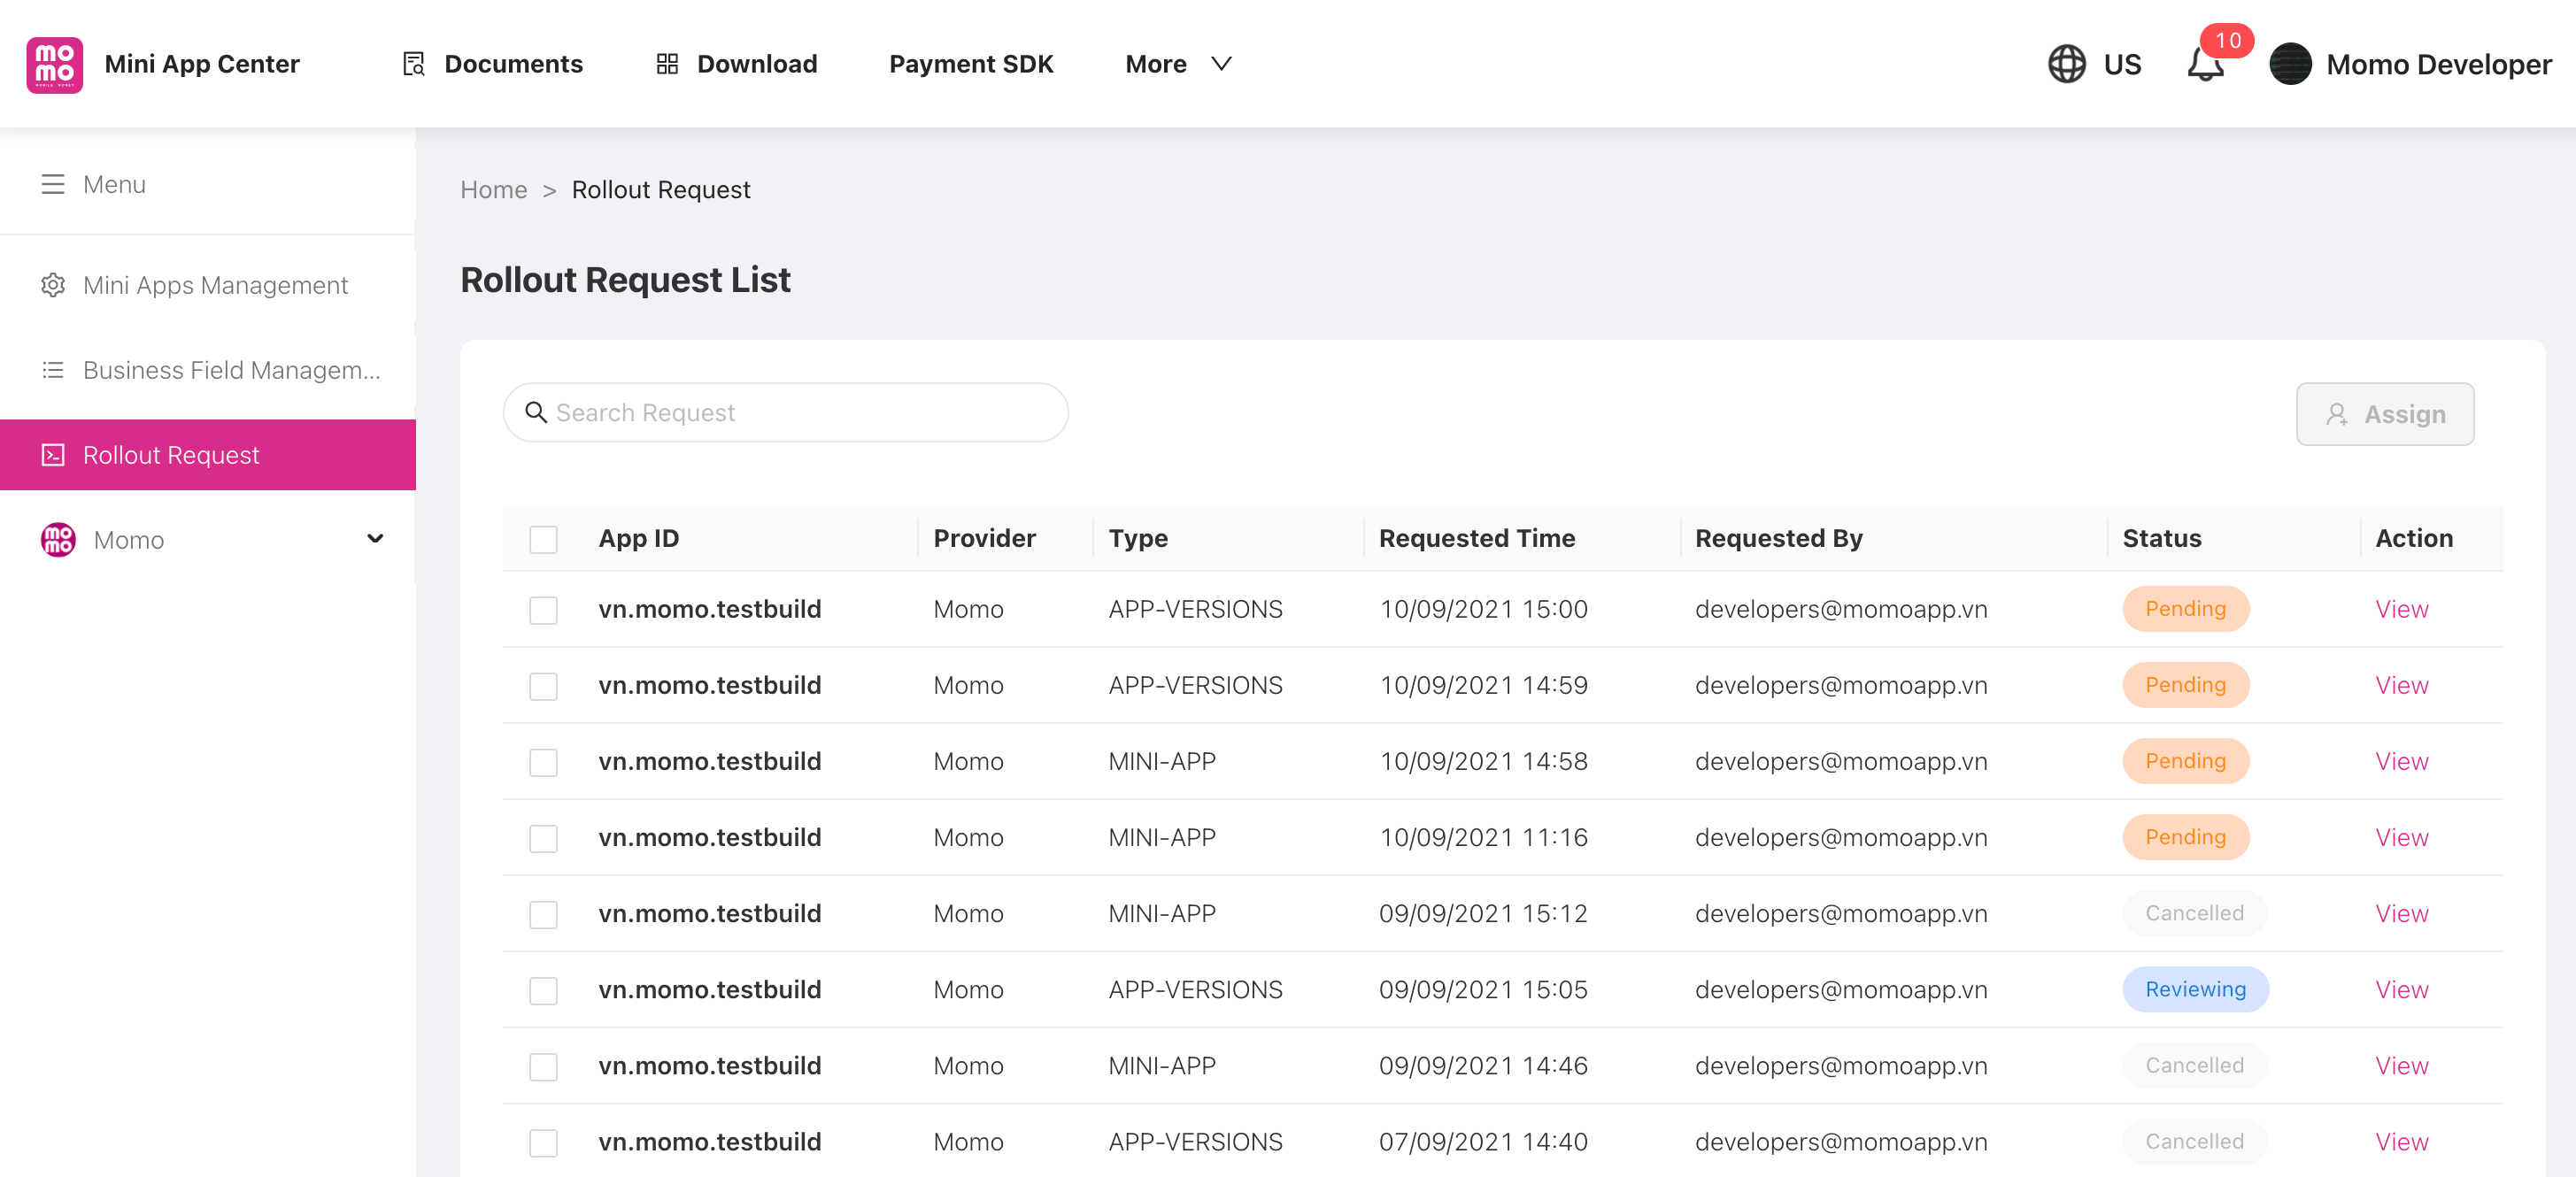Click the Requested Time column header
This screenshot has width=2576, height=1177.
click(1476, 538)
